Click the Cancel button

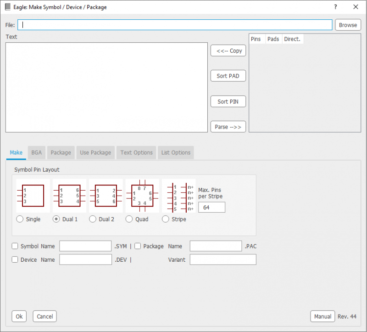[44, 316]
